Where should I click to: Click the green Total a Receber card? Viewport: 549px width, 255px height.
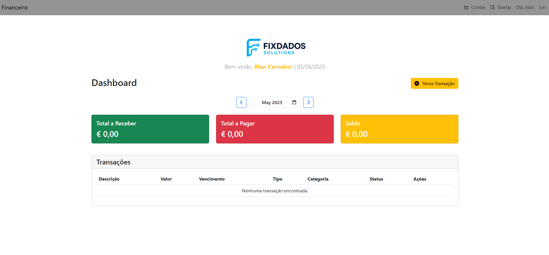[150, 129]
